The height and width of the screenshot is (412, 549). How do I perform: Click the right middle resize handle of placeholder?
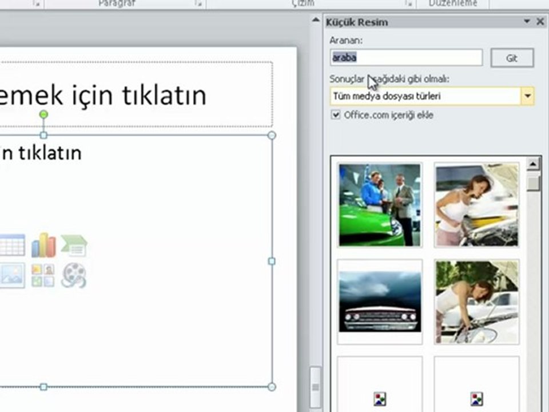[x=272, y=261]
